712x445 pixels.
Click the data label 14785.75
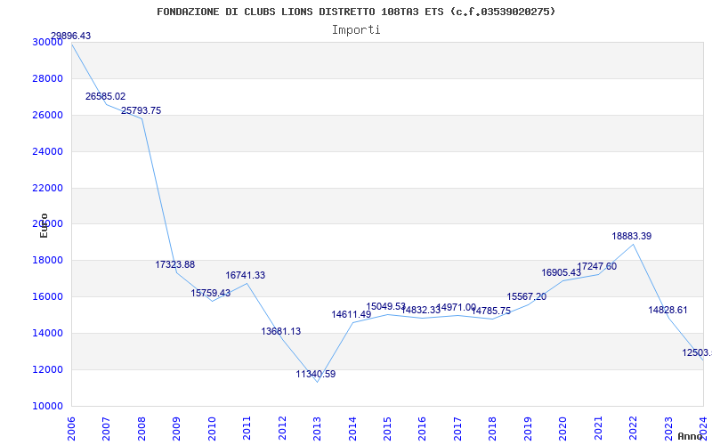[491, 311]
